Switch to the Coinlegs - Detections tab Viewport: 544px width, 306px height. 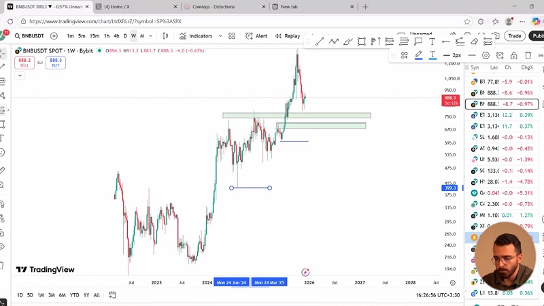[x=212, y=7]
